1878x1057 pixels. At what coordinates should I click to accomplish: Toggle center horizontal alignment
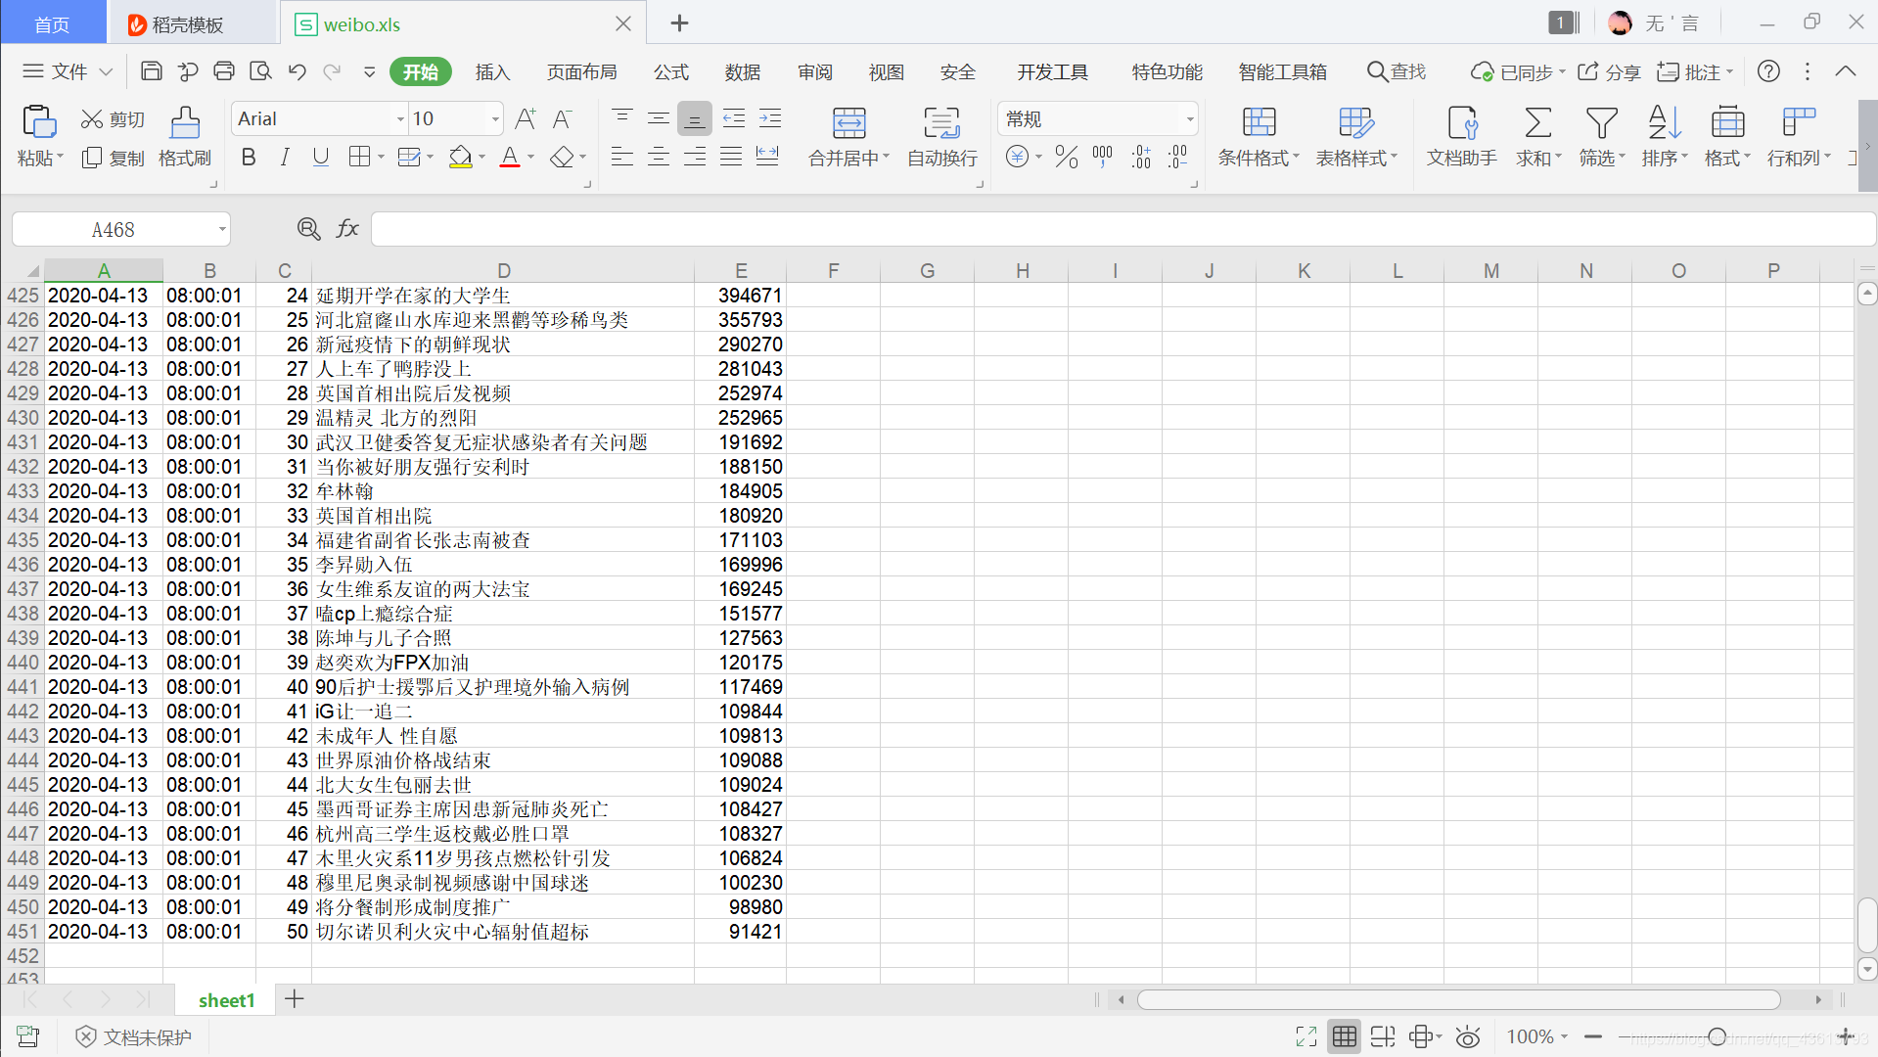click(659, 157)
